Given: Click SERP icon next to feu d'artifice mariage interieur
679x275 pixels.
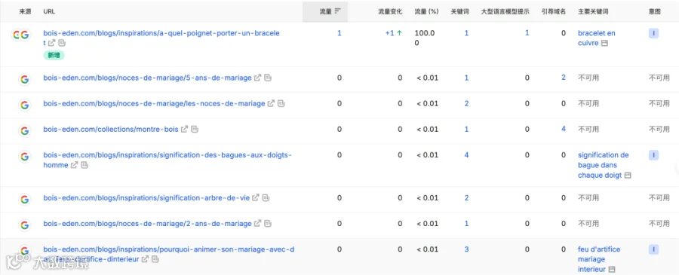Looking at the screenshot, I should pos(611,270).
